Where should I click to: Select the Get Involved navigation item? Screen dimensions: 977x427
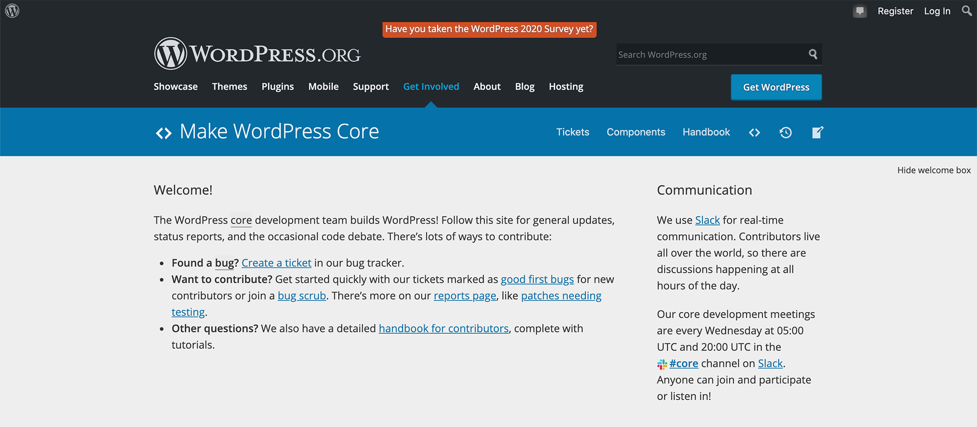point(431,86)
